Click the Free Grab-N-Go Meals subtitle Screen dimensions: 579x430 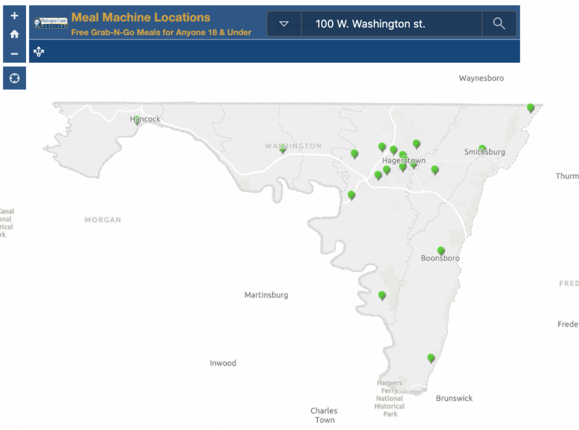161,33
